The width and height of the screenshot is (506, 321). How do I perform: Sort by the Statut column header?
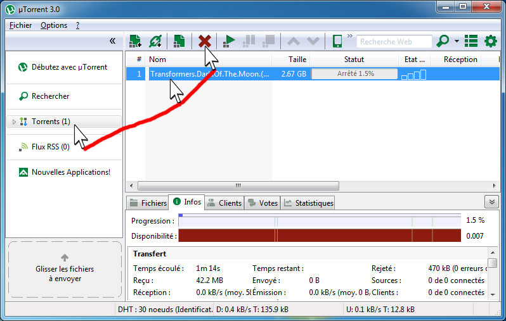point(354,60)
